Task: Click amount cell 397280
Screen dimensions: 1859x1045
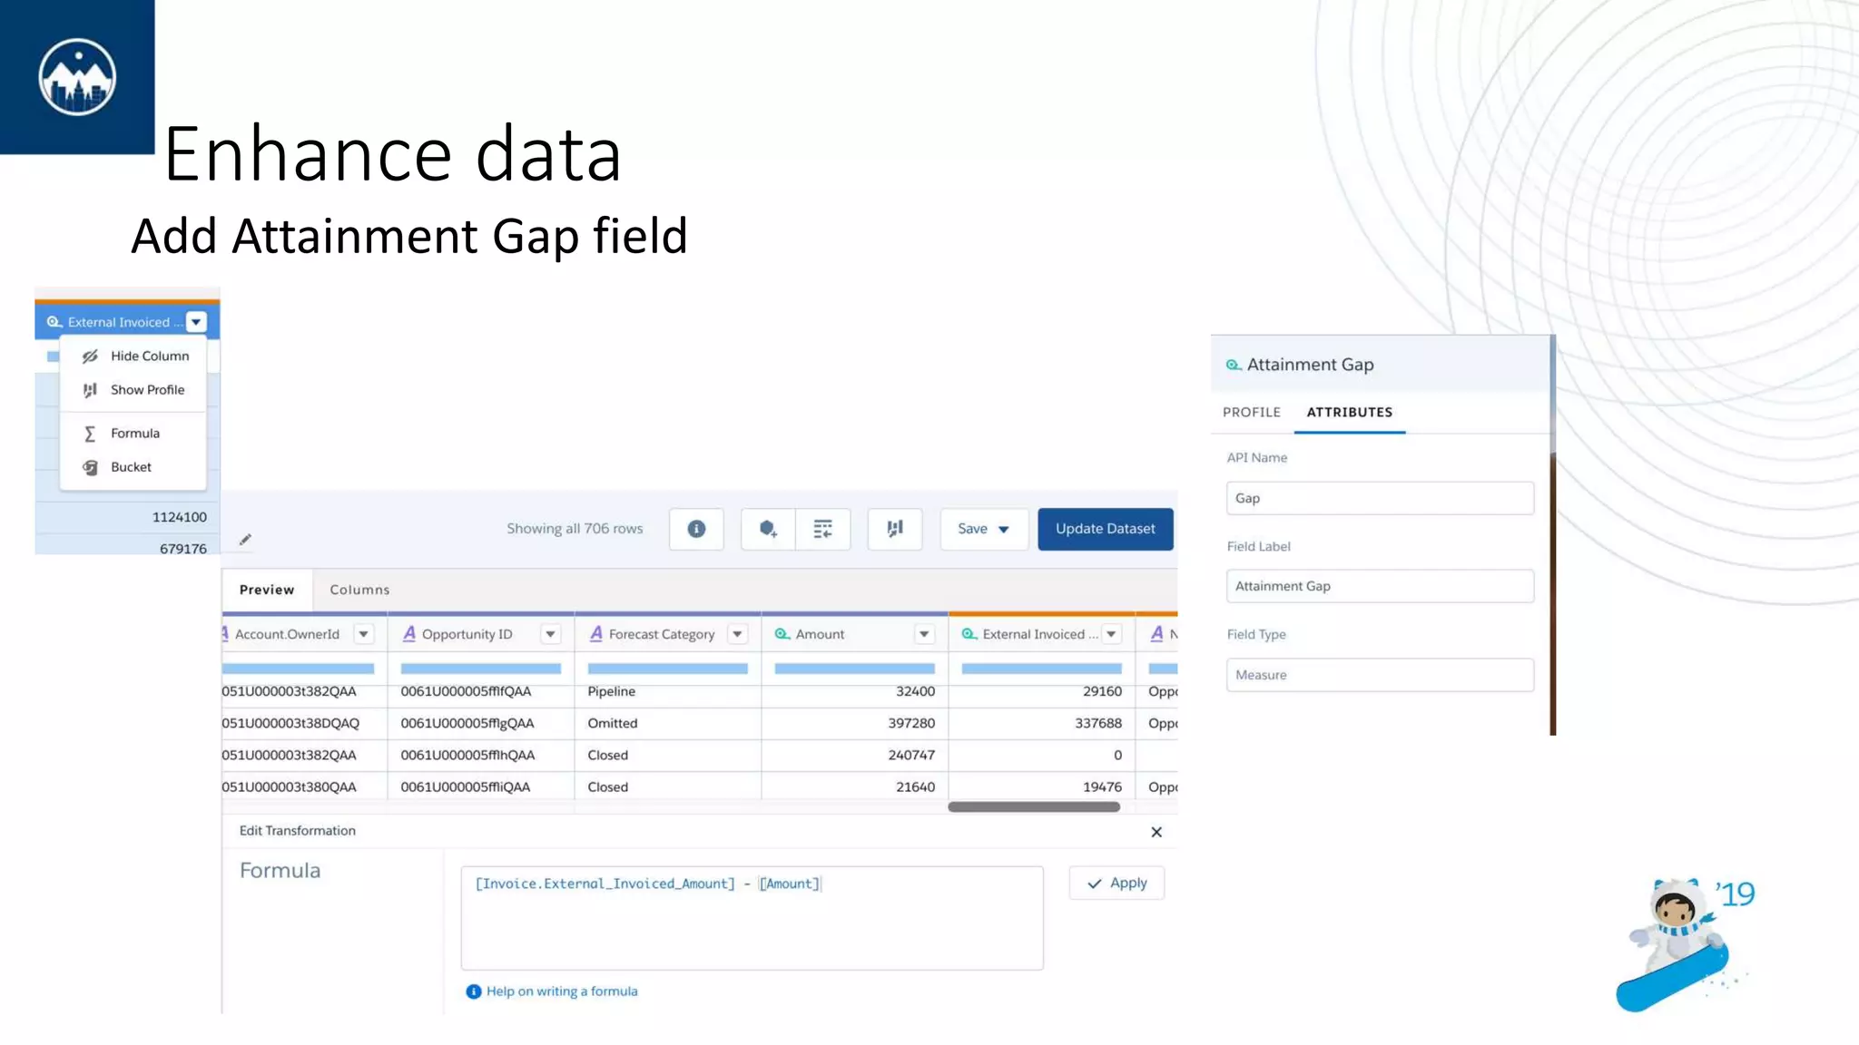Action: coord(854,723)
